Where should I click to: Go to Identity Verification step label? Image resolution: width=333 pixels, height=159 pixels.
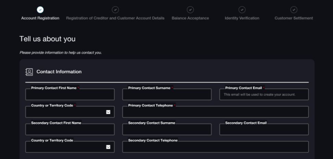pos(242,18)
